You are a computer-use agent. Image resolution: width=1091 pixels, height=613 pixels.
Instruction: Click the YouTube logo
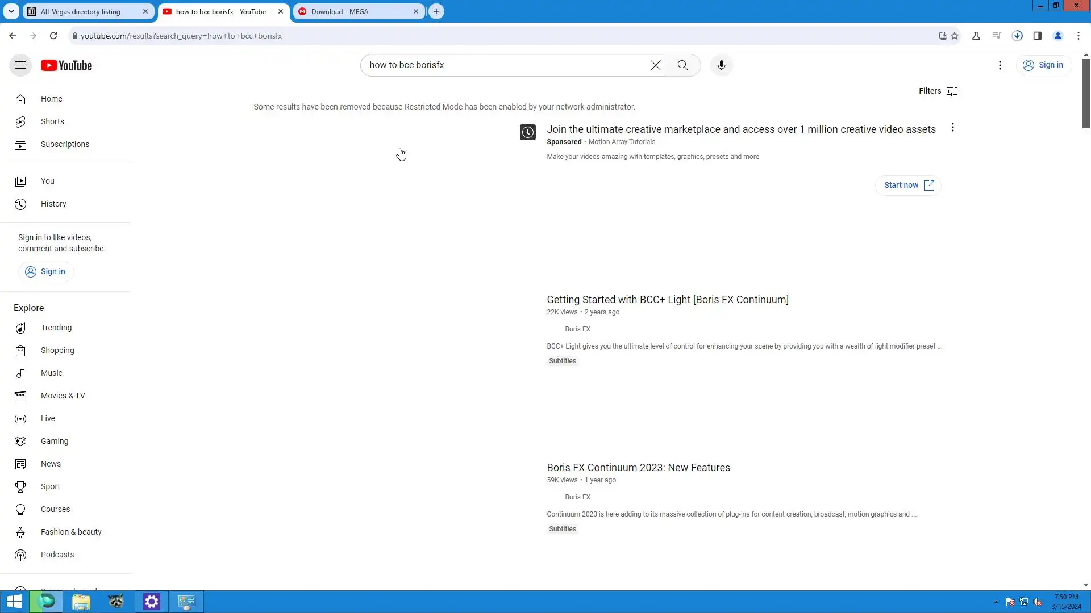pyautogui.click(x=66, y=65)
